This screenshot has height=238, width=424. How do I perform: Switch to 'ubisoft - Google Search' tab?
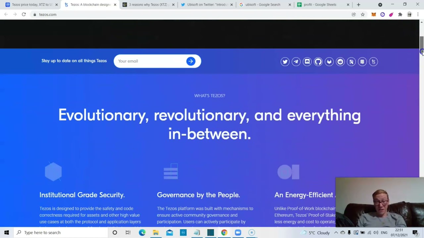click(x=265, y=5)
